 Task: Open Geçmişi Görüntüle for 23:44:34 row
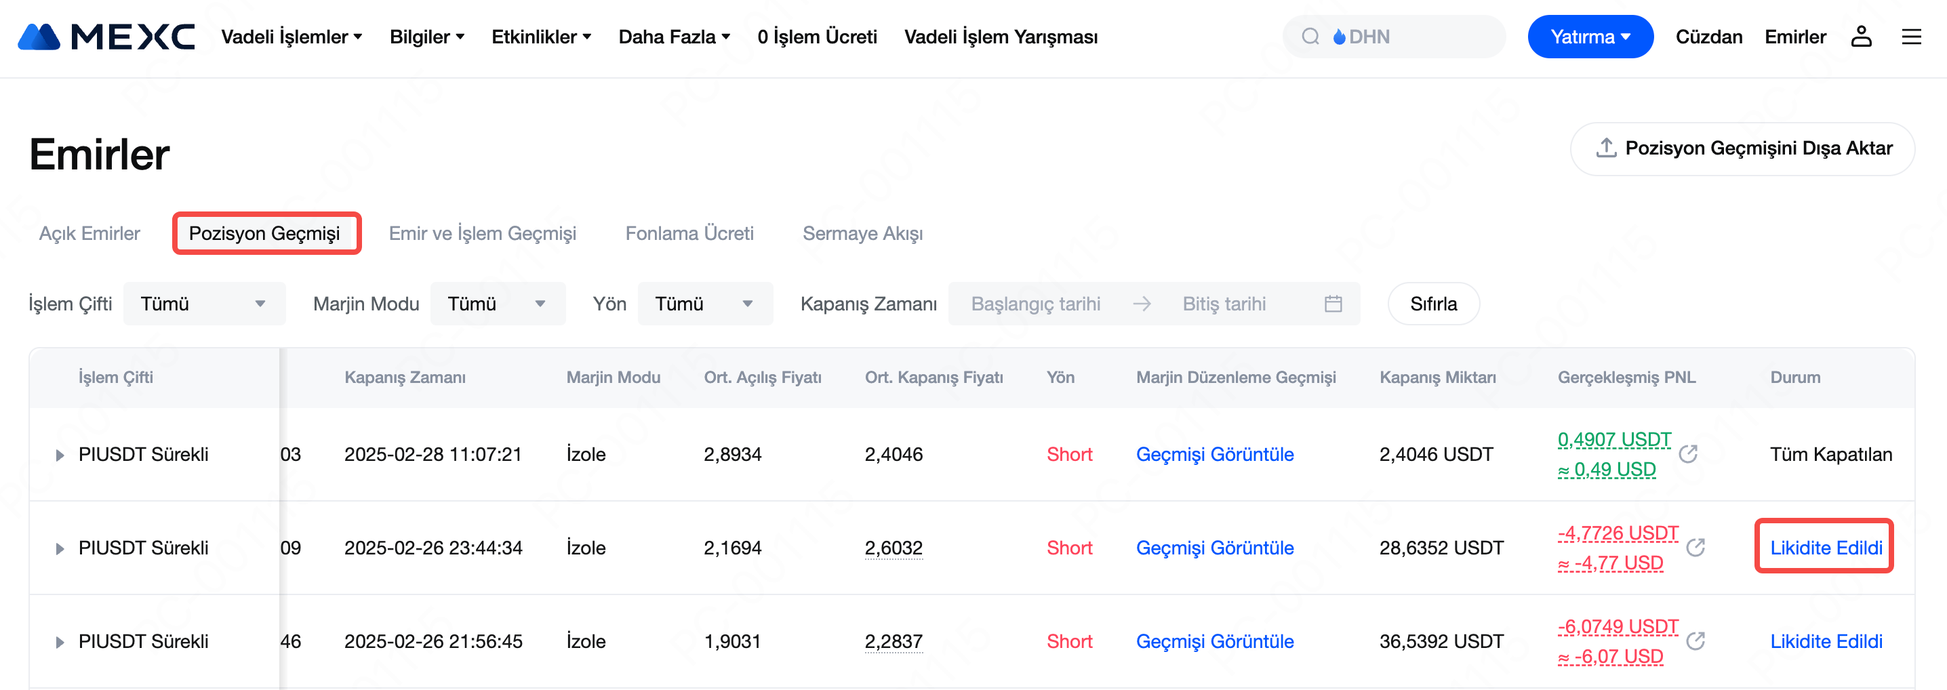click(1215, 548)
